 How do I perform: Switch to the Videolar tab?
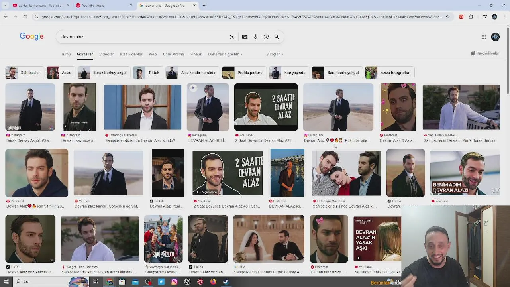(106, 54)
